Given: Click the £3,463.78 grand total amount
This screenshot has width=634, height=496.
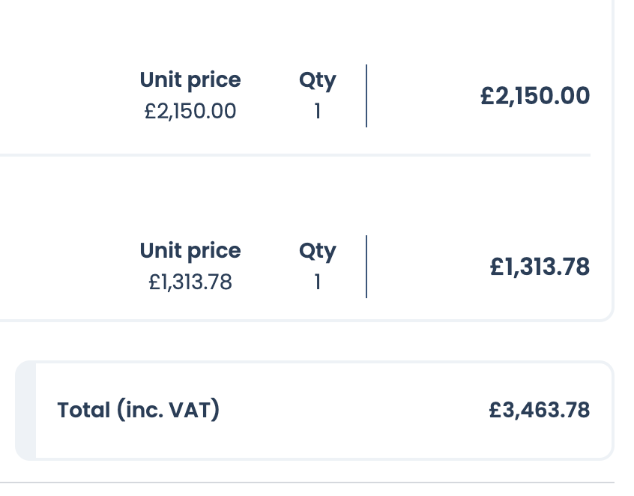Looking at the screenshot, I should click(540, 410).
